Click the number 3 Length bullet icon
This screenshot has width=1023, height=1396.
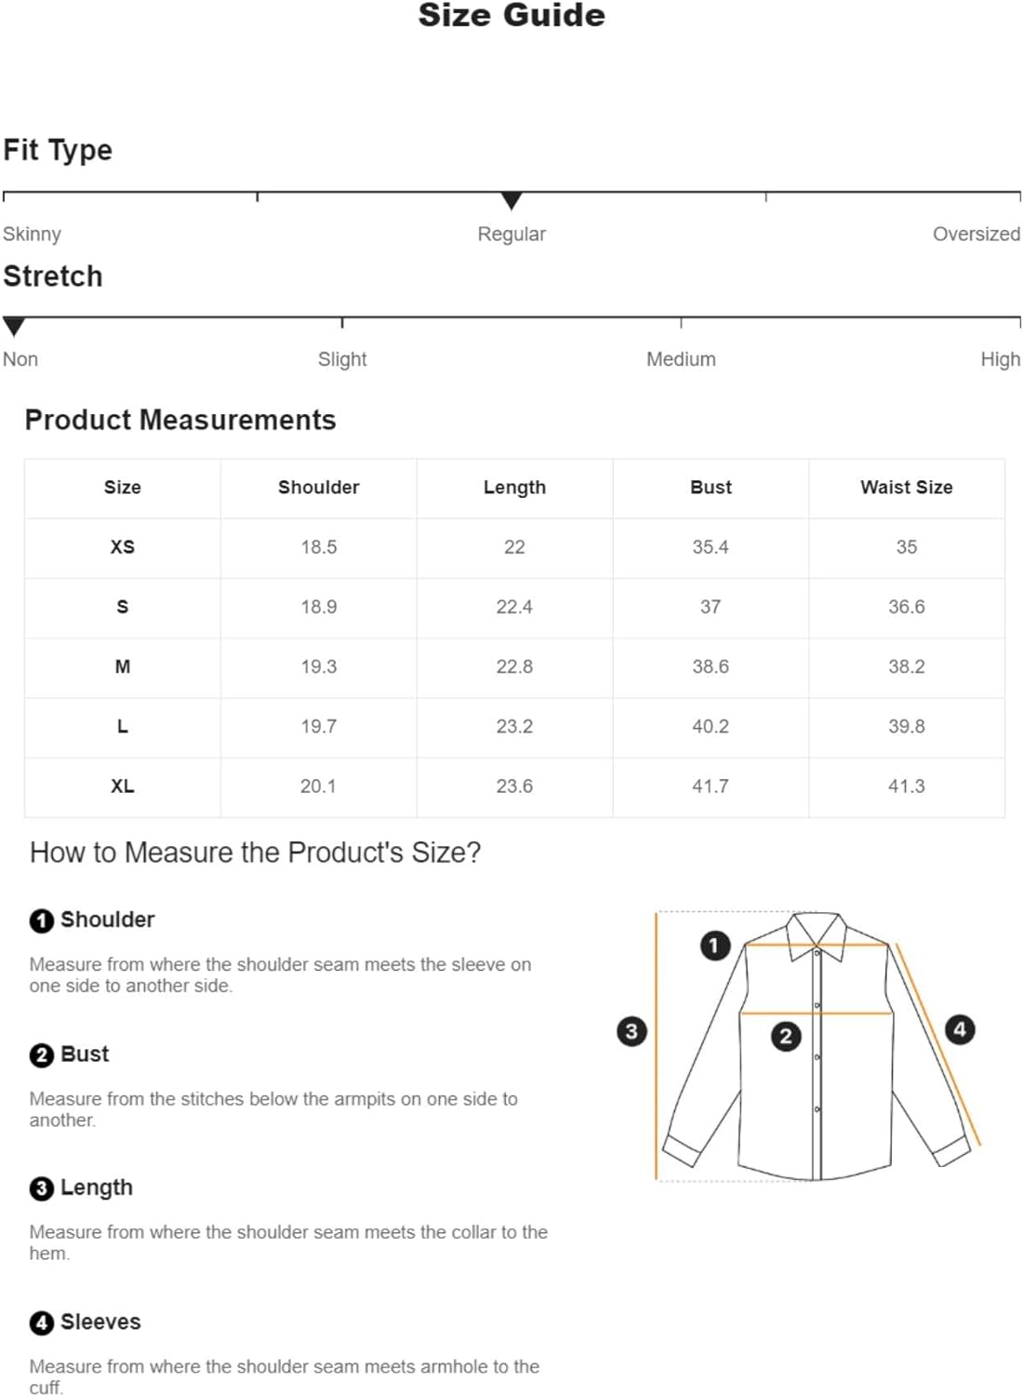42,1188
